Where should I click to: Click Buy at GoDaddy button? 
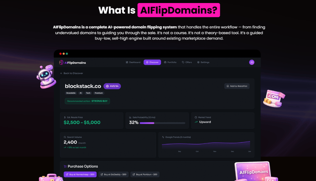(114, 174)
